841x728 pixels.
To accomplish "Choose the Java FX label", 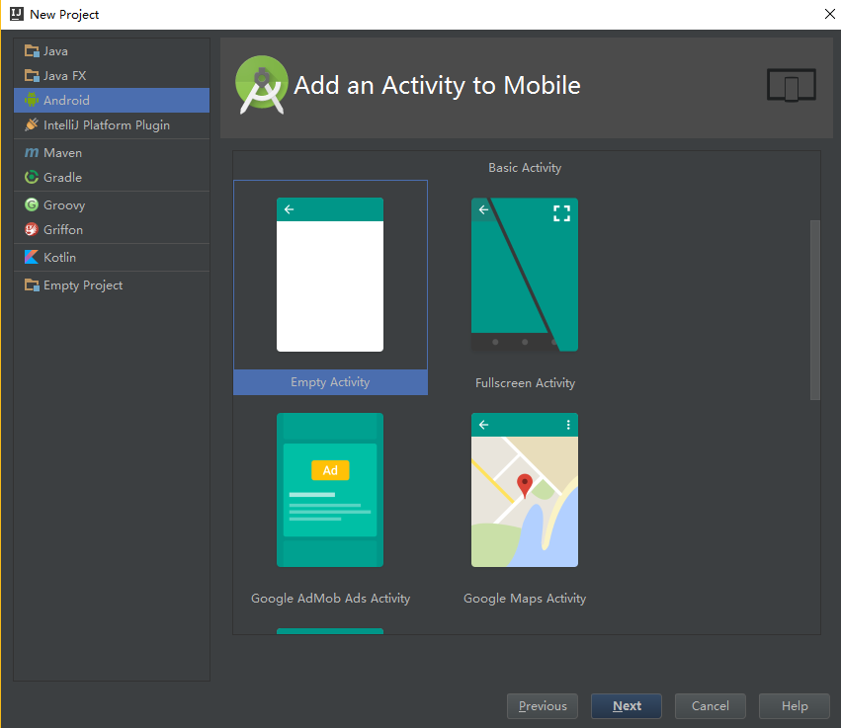I will [x=64, y=76].
